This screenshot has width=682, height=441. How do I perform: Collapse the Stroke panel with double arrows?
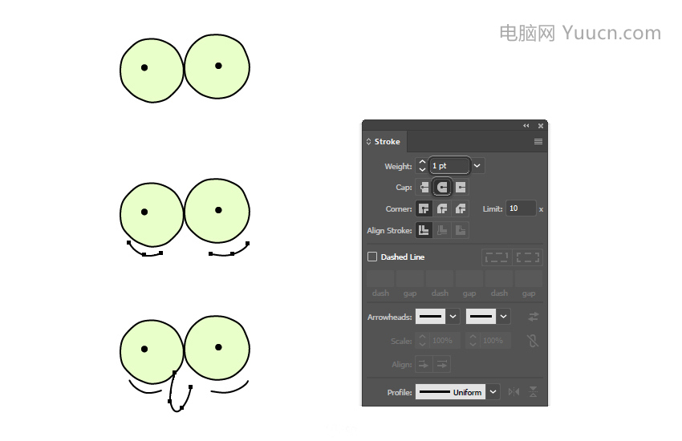click(x=526, y=126)
